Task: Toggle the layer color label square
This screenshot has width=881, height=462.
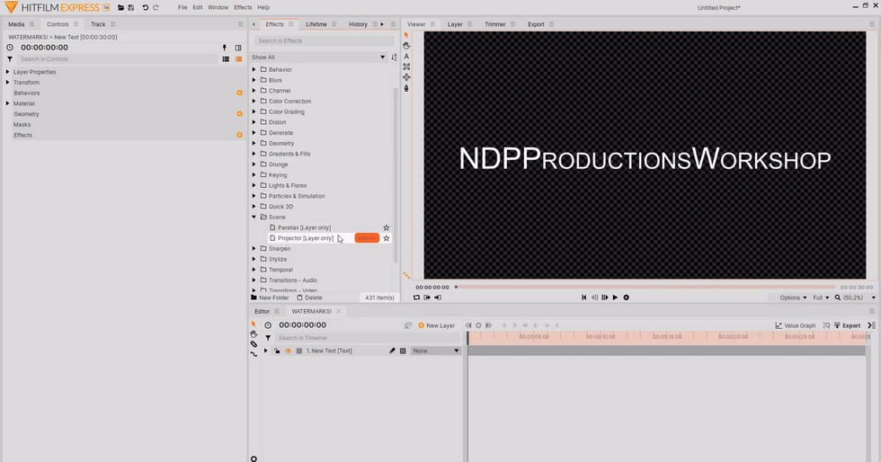Action: pos(299,351)
